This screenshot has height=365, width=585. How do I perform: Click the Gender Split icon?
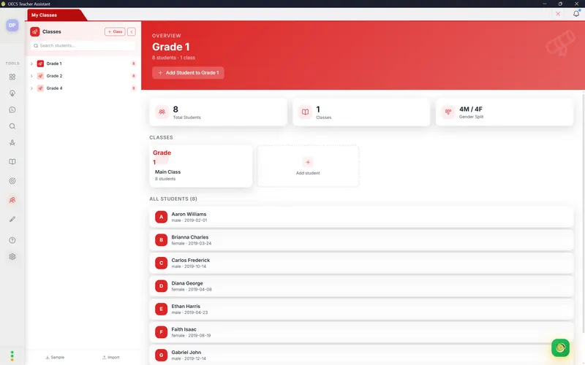pos(448,112)
